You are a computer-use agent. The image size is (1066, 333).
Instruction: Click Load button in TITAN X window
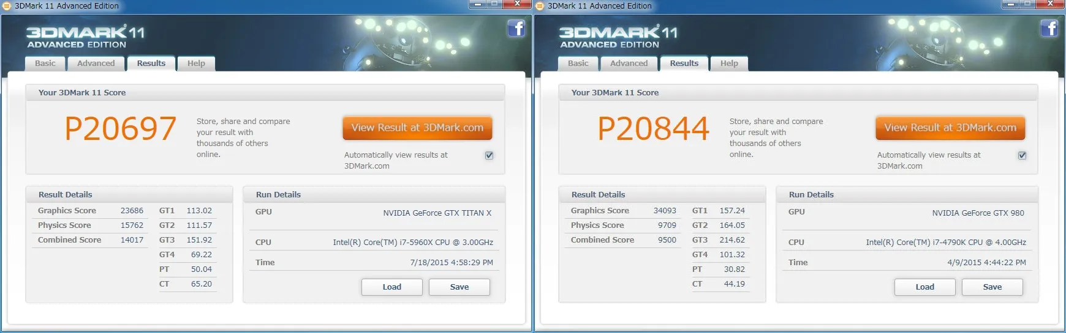[392, 287]
